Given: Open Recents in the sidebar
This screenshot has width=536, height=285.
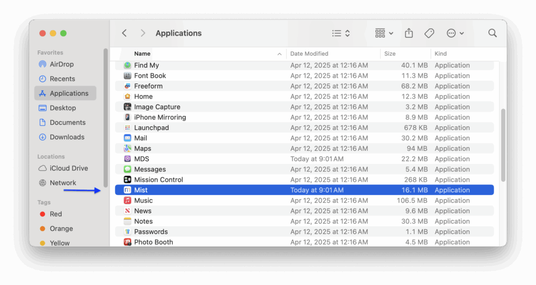Looking at the screenshot, I should pyautogui.click(x=65, y=79).
